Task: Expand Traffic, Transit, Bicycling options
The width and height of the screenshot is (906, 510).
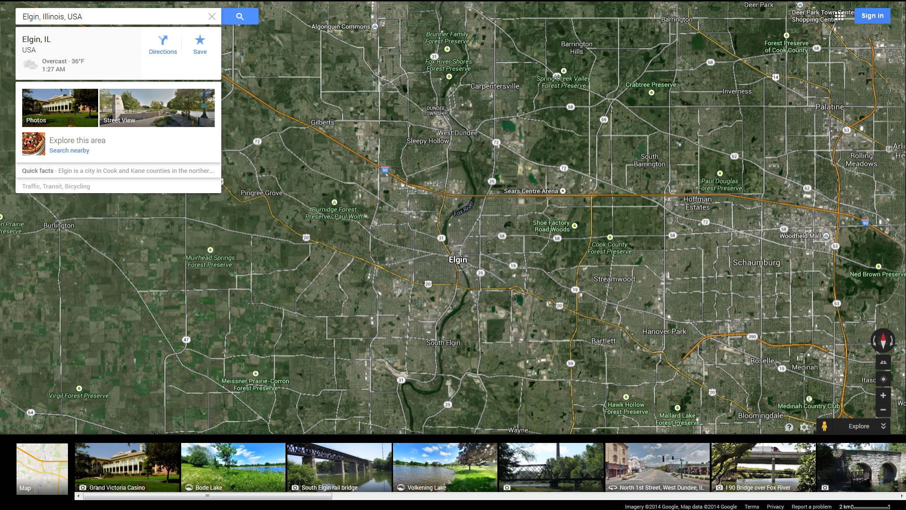Action: click(56, 187)
